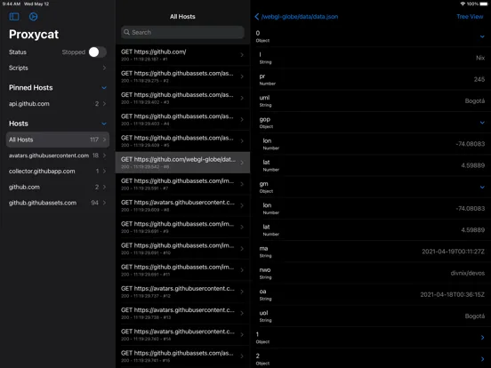Open the github.com host in sidebar

[58, 188]
